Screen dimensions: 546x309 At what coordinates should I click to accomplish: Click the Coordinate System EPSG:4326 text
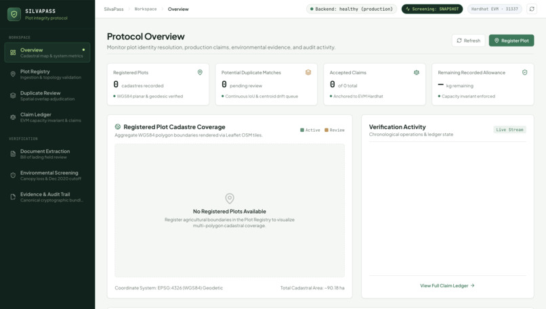[169, 288]
